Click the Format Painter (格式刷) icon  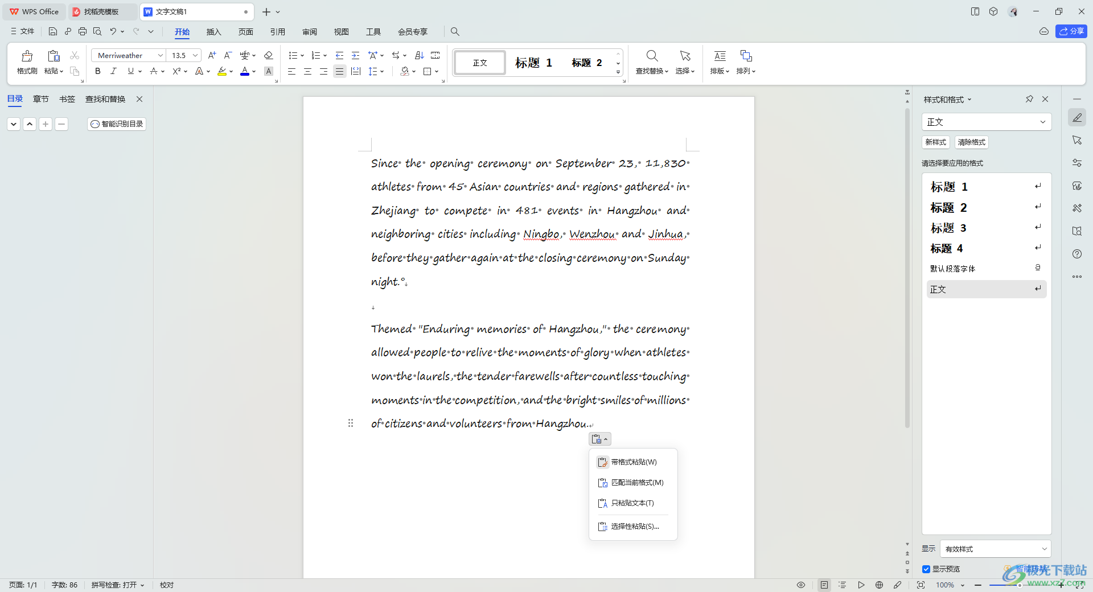(27, 56)
